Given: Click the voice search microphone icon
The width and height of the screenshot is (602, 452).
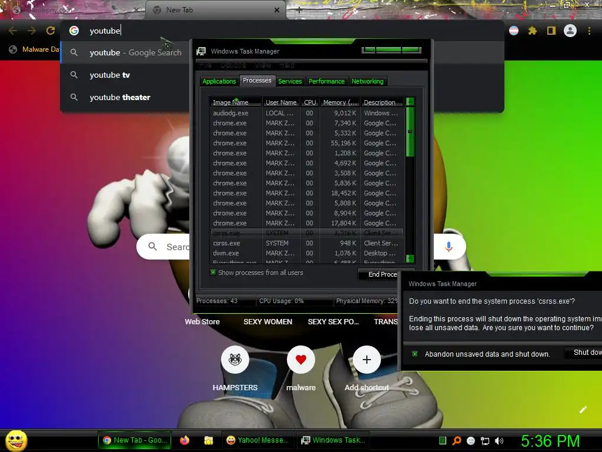Looking at the screenshot, I should pyautogui.click(x=449, y=247).
